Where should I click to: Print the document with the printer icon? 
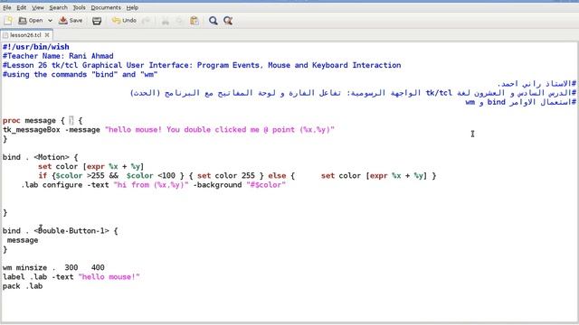tap(97, 21)
